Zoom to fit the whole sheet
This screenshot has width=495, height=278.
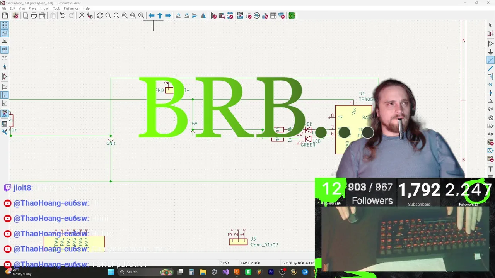[125, 15]
